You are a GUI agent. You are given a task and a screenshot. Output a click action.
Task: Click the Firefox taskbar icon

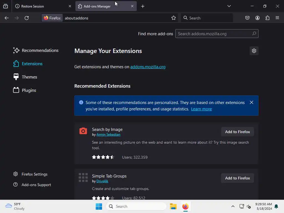click(x=185, y=206)
